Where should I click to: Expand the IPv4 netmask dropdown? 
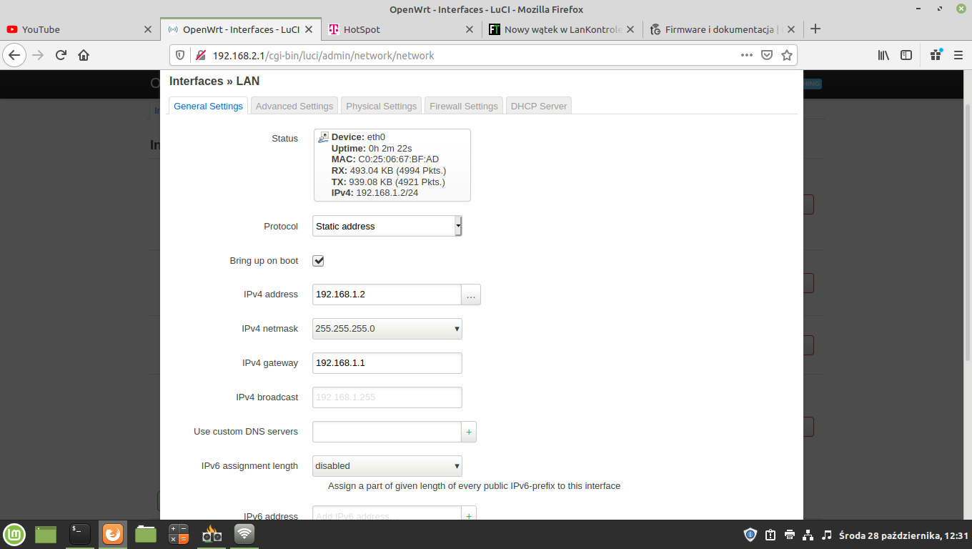387,329
